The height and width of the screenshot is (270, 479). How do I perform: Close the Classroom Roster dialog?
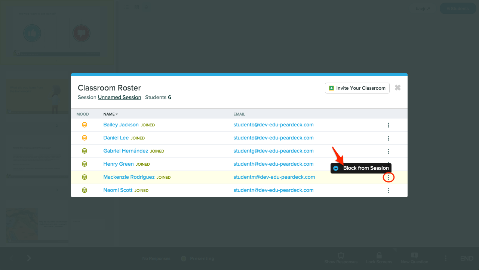pos(398,88)
